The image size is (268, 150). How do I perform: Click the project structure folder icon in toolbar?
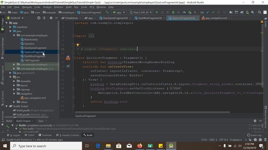coord(231,12)
